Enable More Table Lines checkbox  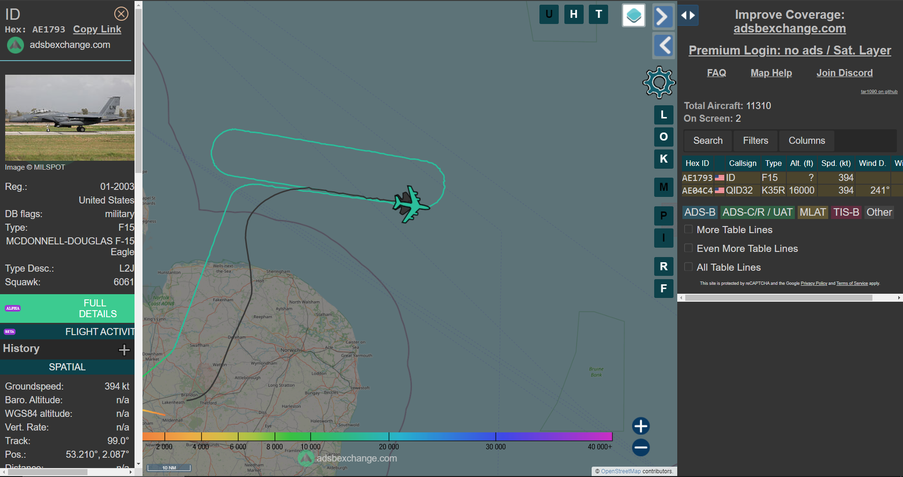pos(689,229)
